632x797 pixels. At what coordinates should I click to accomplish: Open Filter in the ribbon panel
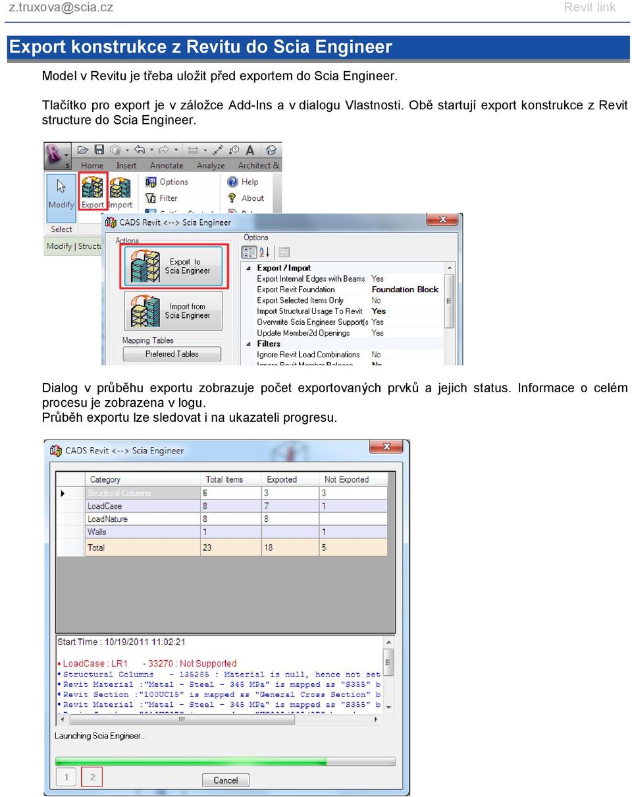click(x=162, y=198)
